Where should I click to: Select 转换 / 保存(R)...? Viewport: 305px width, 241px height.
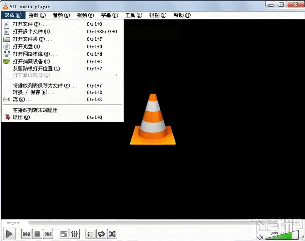62,93
